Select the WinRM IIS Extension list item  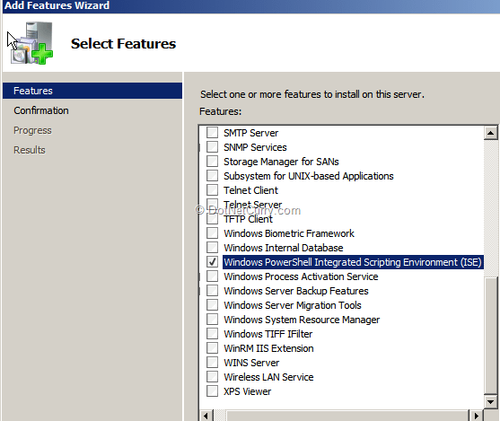point(268,348)
